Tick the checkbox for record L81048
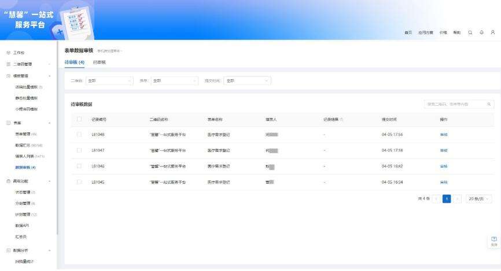501x271 pixels. pos(79,134)
